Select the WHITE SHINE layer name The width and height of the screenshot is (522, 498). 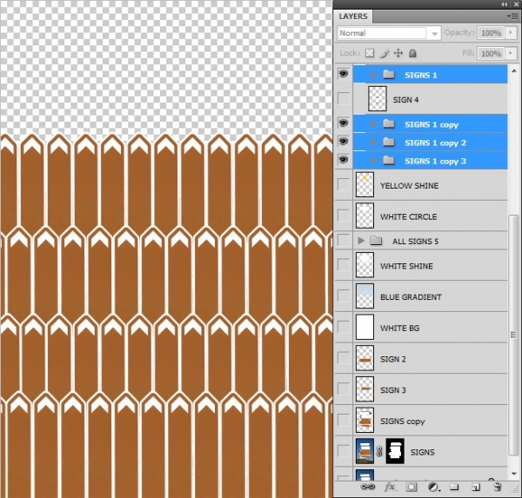[x=406, y=266]
